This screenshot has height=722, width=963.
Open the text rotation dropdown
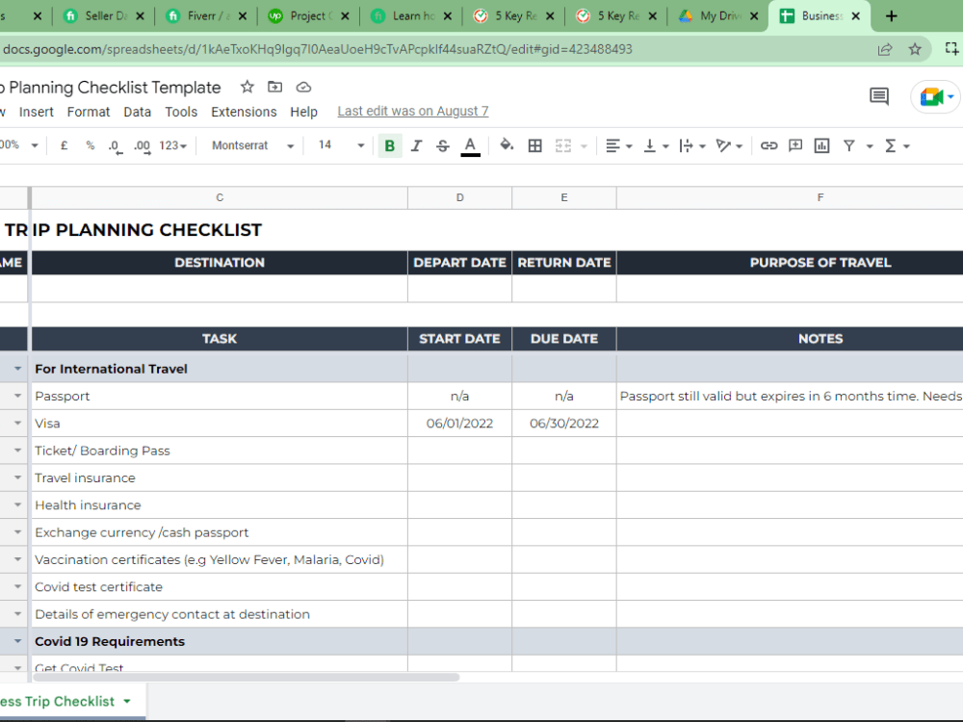(729, 145)
